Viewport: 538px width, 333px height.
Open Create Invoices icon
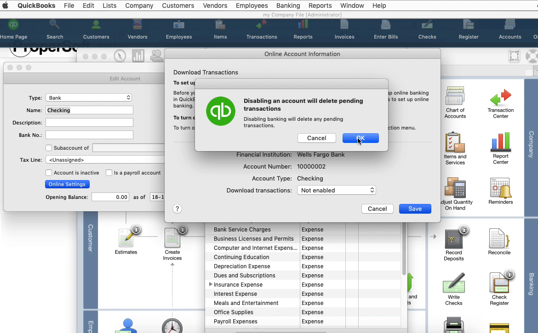click(172, 245)
